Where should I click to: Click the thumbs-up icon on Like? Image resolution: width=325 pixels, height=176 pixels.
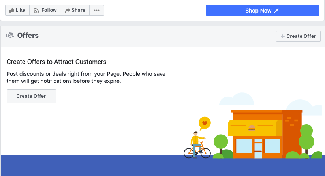(11, 10)
